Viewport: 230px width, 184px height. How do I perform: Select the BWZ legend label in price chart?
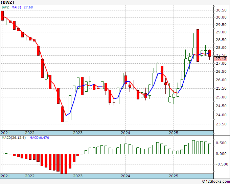coord(5,7)
